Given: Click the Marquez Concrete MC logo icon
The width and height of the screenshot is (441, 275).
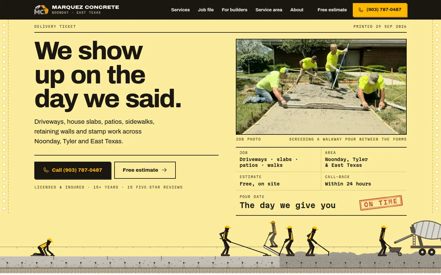Looking at the screenshot, I should [x=41, y=10].
